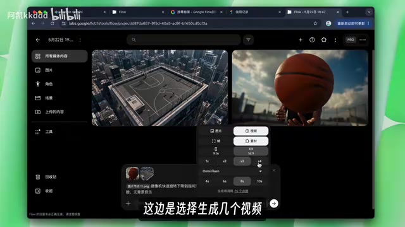Click the credits cost link in settings popup

click(241, 191)
